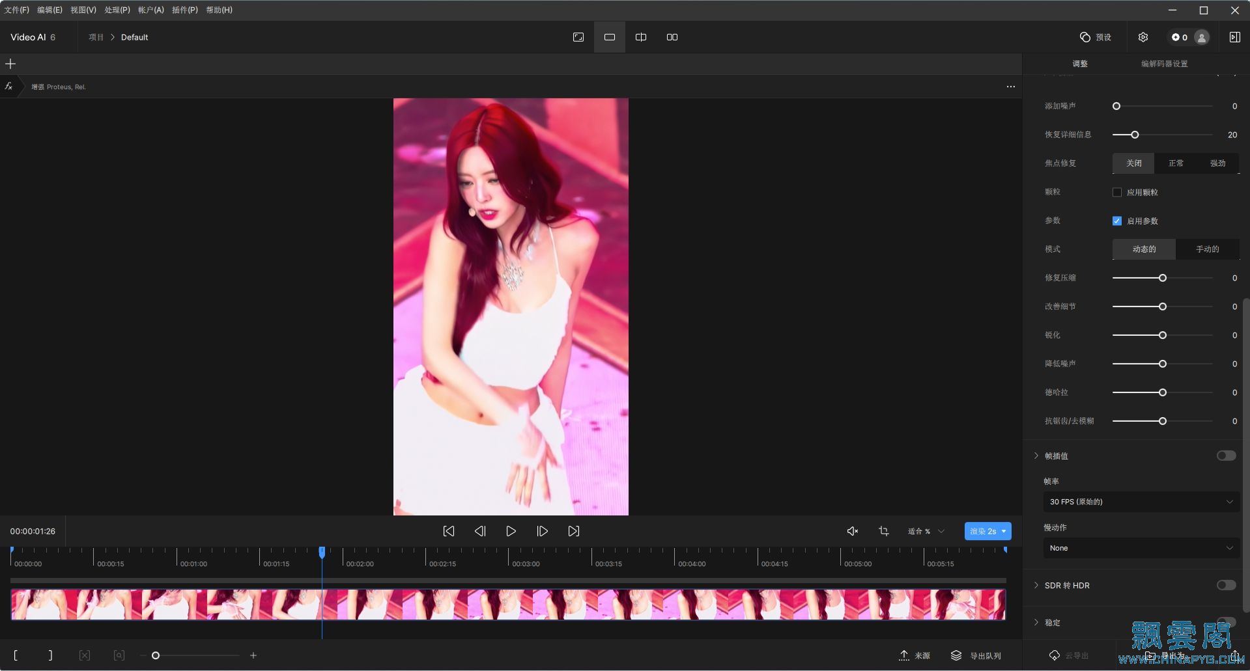Open the 处理(P) menu
1250x671 pixels.
click(x=117, y=10)
